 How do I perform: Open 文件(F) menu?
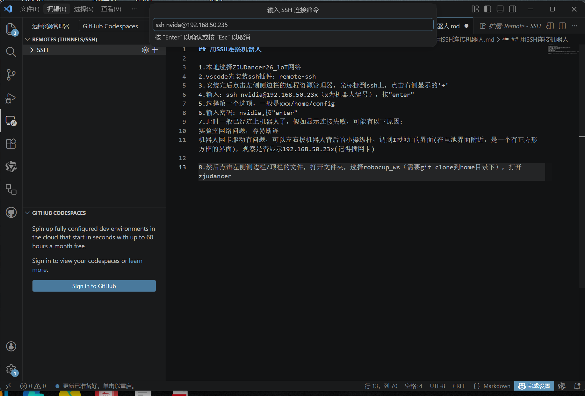[x=30, y=9]
